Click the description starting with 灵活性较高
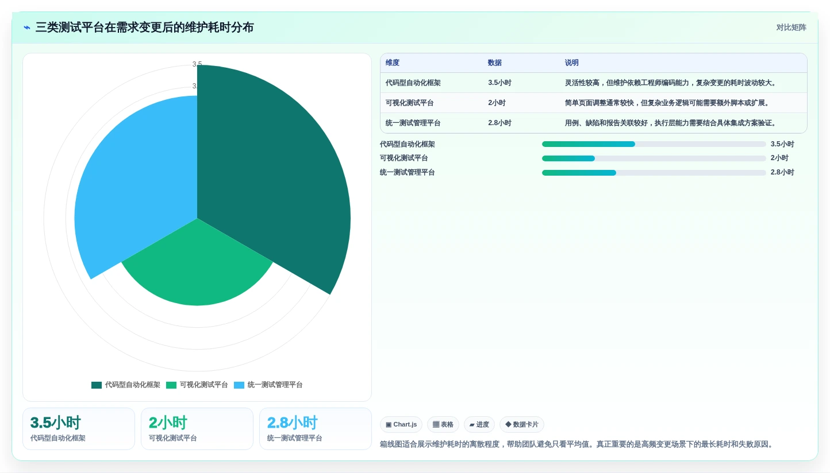This screenshot has width=830, height=473. (x=671, y=83)
